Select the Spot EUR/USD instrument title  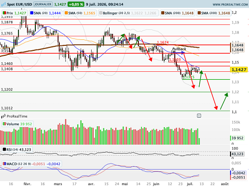pyautogui.click(x=19, y=4)
